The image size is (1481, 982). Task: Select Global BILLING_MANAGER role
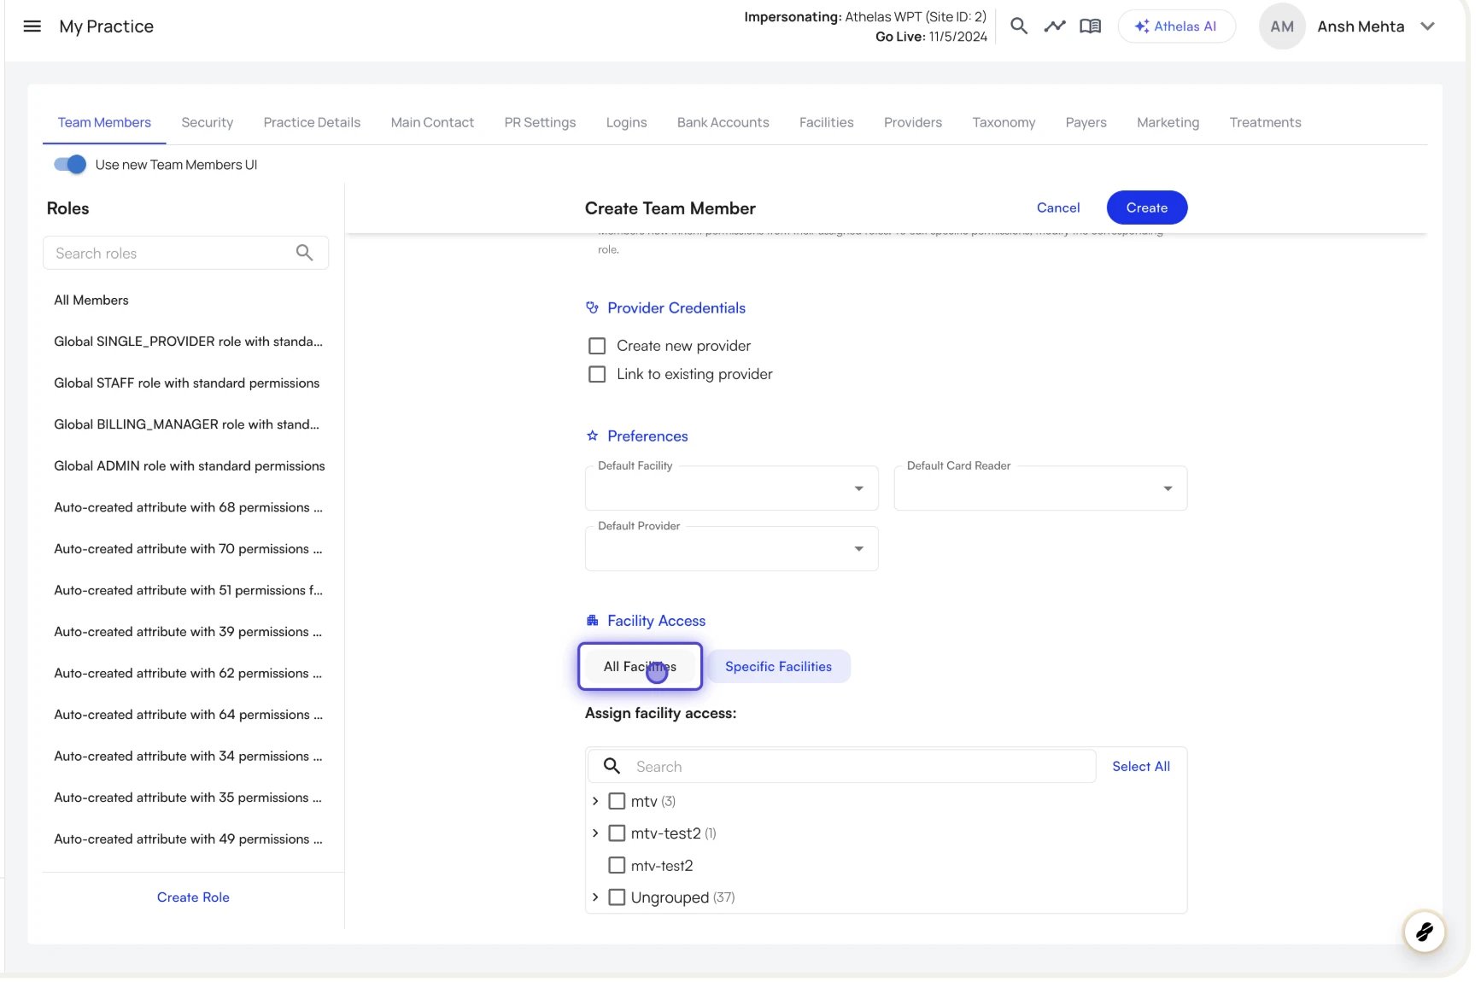pyautogui.click(x=188, y=424)
